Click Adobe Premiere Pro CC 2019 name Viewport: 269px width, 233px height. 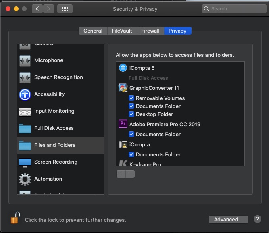pyautogui.click(x=165, y=124)
